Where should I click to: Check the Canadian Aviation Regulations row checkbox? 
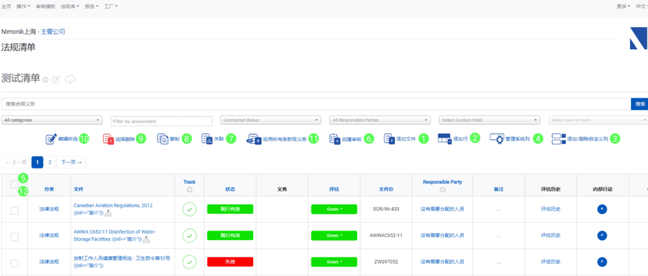[15, 210]
